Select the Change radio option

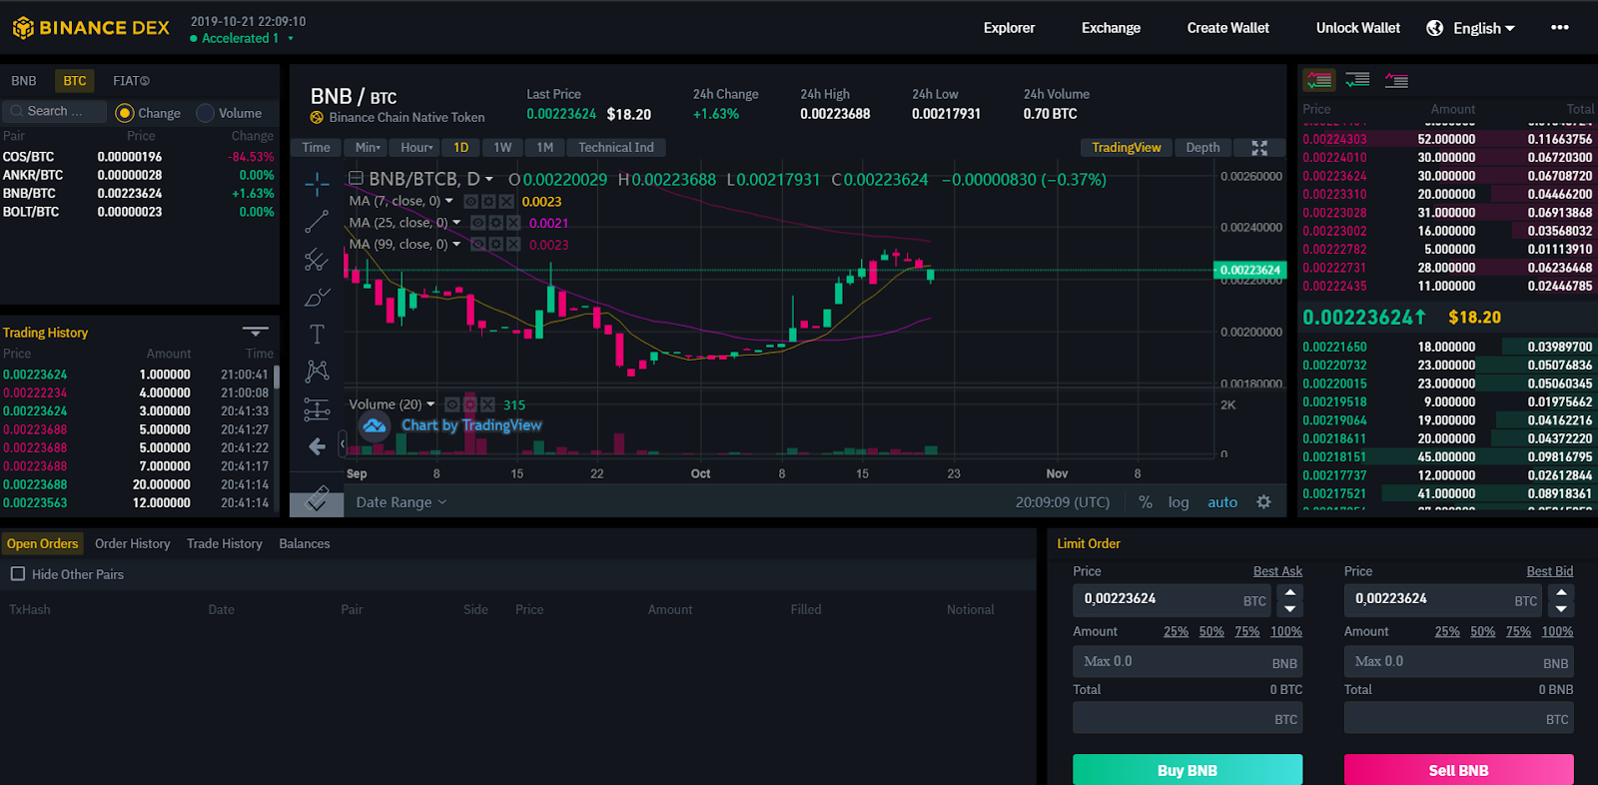point(125,113)
